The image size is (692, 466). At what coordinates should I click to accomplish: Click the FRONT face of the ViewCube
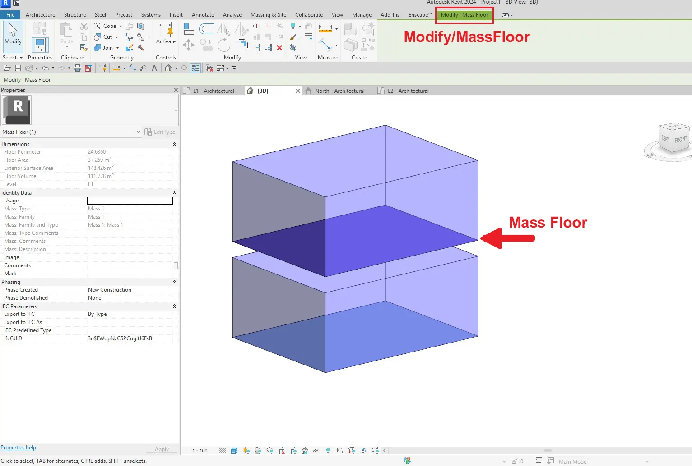click(680, 140)
